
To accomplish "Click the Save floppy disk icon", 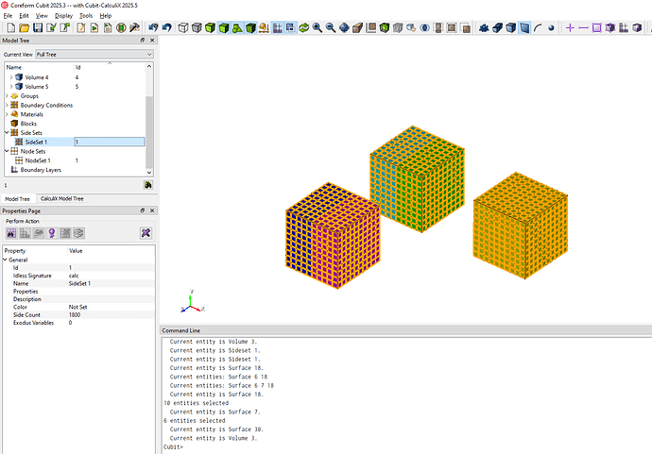I will point(38,27).
